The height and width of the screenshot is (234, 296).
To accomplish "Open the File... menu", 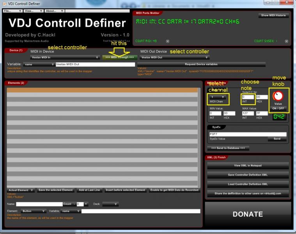I will click(12, 11).
